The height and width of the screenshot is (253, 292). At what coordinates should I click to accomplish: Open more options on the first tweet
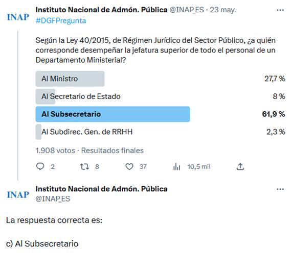[280, 10]
